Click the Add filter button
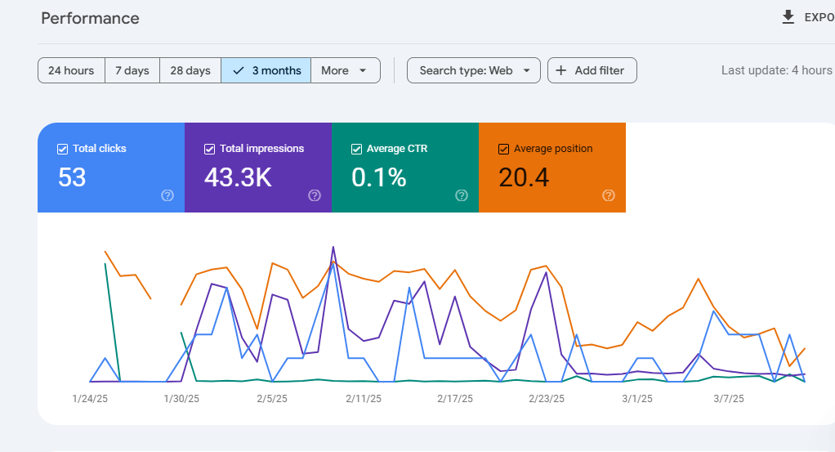 592,70
